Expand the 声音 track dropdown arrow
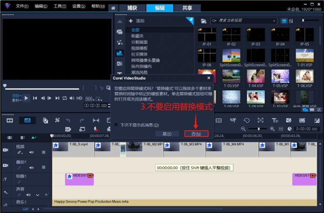 coord(38,195)
